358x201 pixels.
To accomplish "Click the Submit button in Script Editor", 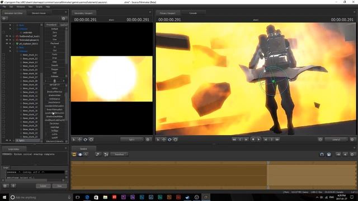I will pyautogui.click(x=43, y=186).
